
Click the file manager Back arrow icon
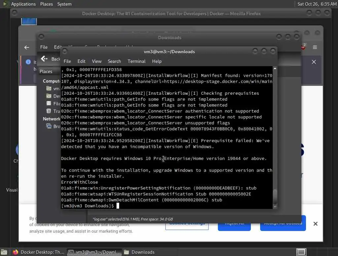pos(44,59)
